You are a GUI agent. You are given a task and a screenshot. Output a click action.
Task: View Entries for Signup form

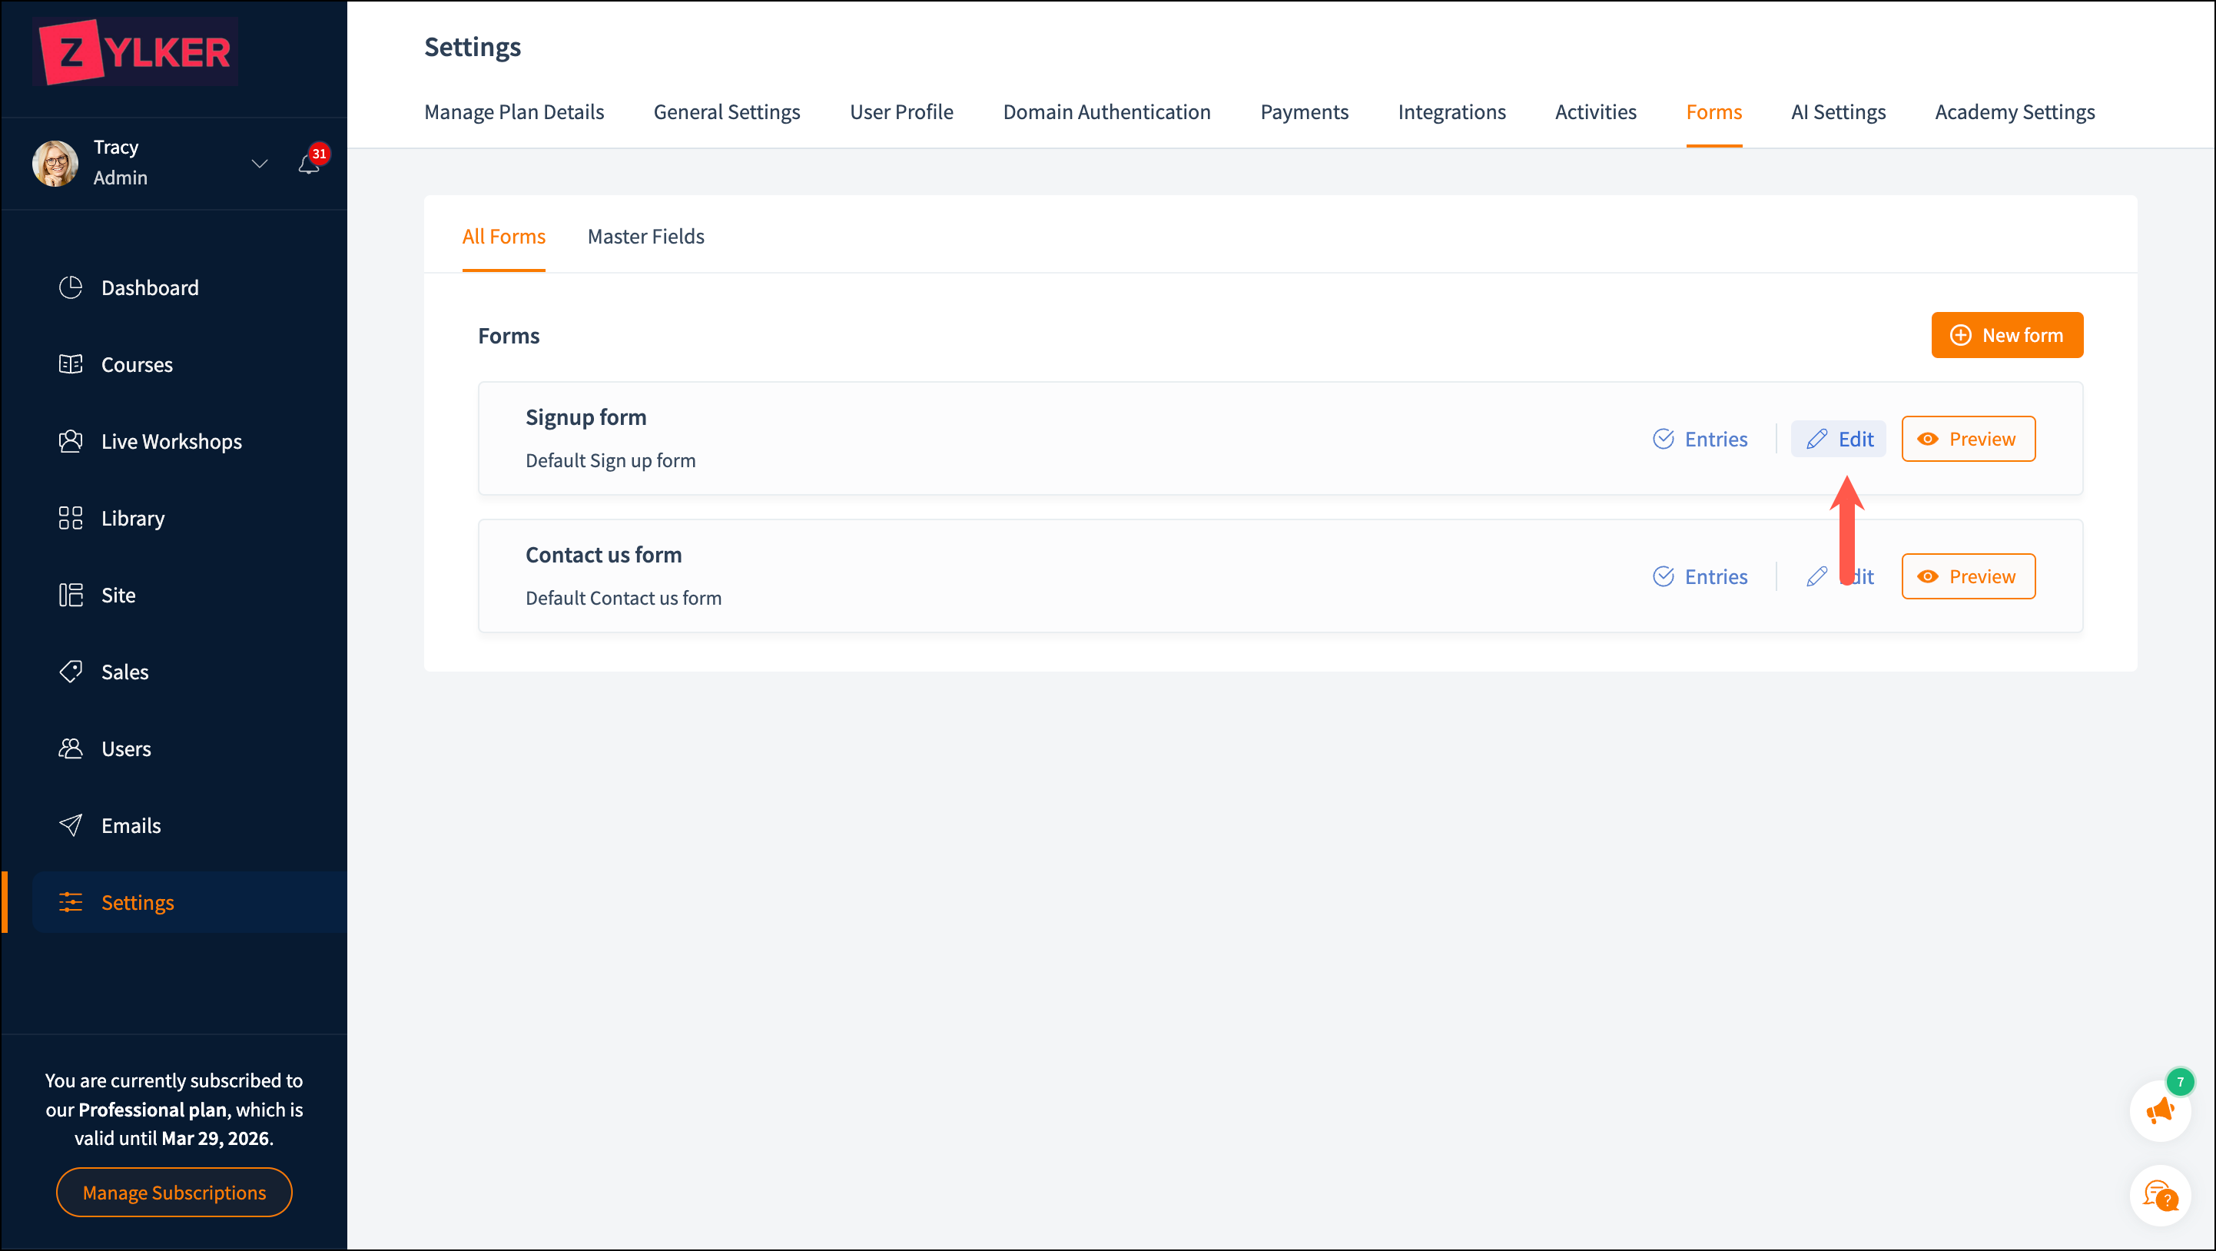[1700, 439]
